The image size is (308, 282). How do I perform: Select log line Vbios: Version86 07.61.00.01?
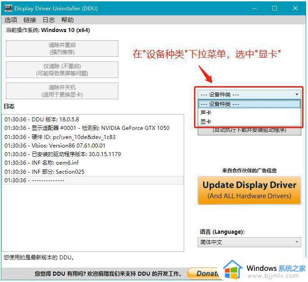pyautogui.click(x=92, y=145)
